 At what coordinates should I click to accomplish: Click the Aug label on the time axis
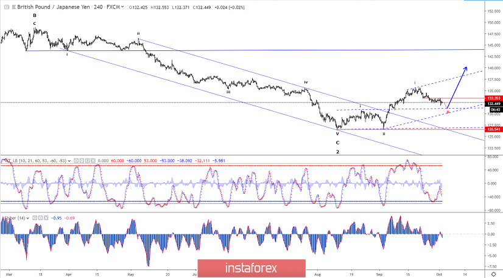point(317,274)
